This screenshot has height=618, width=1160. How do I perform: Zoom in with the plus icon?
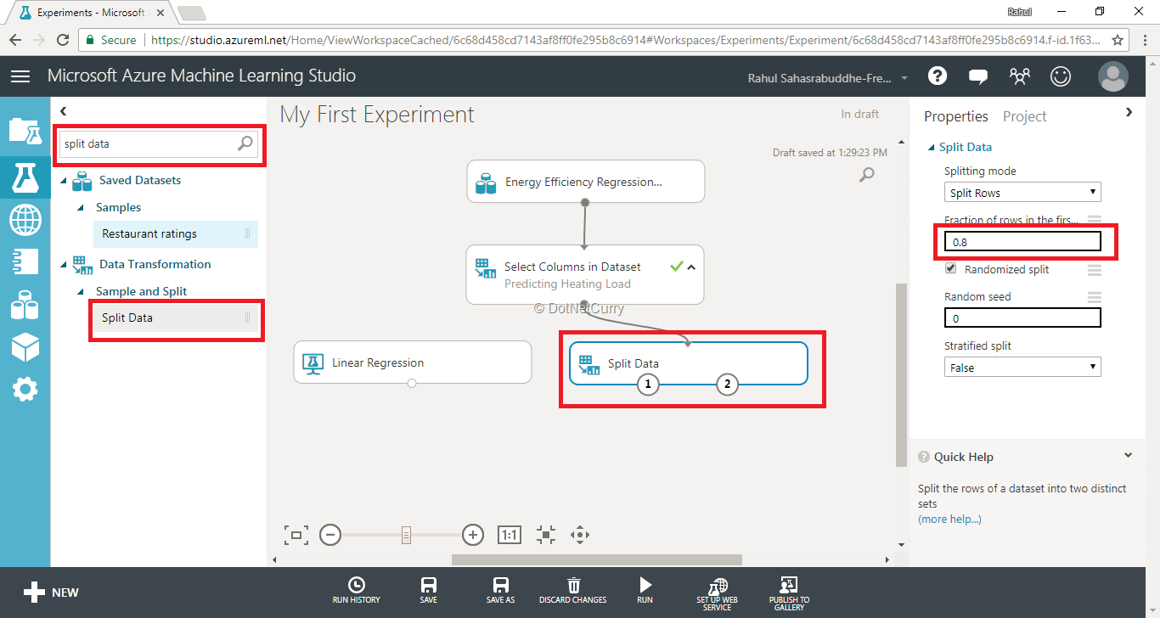[473, 535]
